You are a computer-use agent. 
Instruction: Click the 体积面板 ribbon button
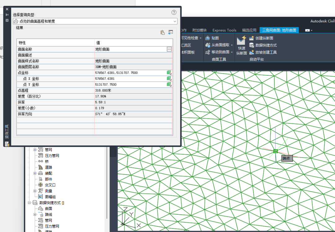188,52
